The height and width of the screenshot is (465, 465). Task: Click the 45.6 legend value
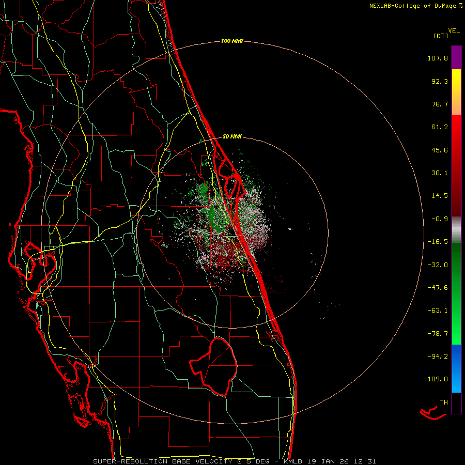(x=440, y=150)
